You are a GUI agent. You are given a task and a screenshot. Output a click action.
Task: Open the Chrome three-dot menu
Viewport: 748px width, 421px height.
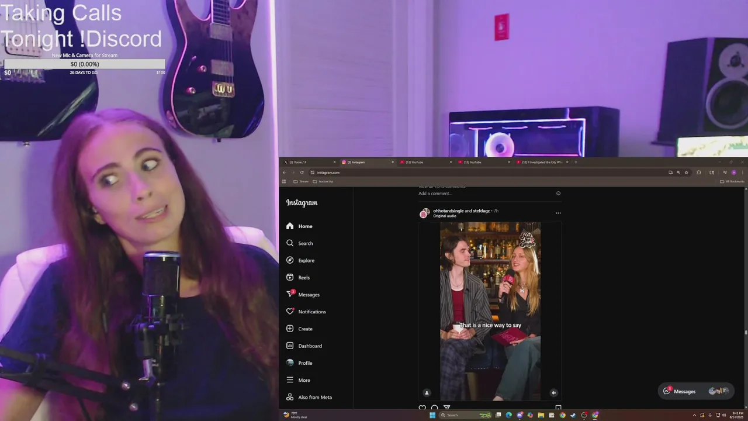tap(744, 172)
